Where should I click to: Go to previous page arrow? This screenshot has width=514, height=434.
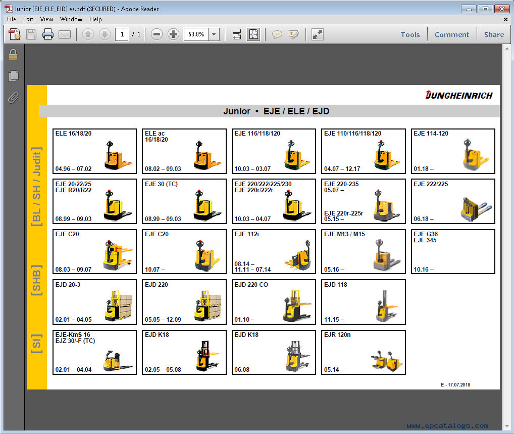pyautogui.click(x=88, y=34)
